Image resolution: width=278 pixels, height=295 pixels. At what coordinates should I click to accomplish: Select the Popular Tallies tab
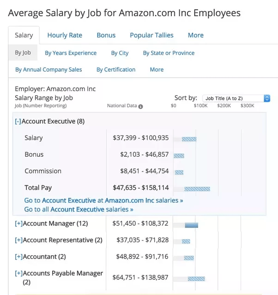click(151, 35)
